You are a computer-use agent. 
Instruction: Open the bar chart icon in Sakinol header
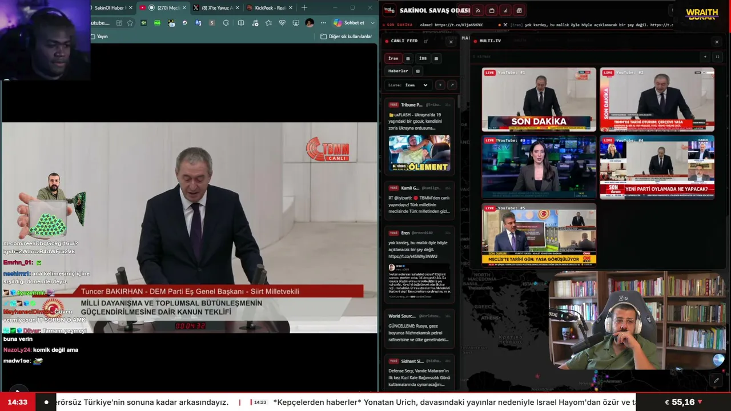click(505, 10)
